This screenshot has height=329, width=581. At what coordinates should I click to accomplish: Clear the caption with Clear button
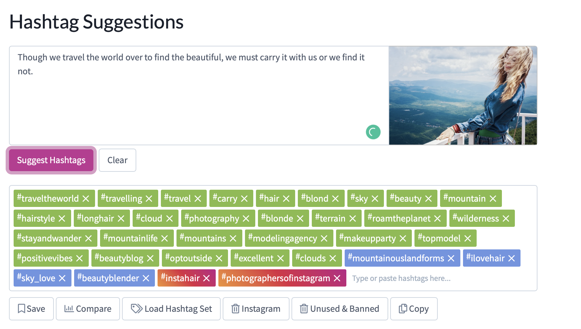click(117, 160)
